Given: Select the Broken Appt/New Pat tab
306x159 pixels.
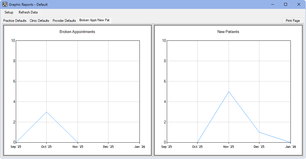Looking at the screenshot, I should pos(94,20).
